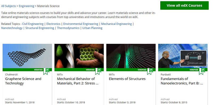
Task: Open Environmental Engineering related topic
Action: (81, 24)
